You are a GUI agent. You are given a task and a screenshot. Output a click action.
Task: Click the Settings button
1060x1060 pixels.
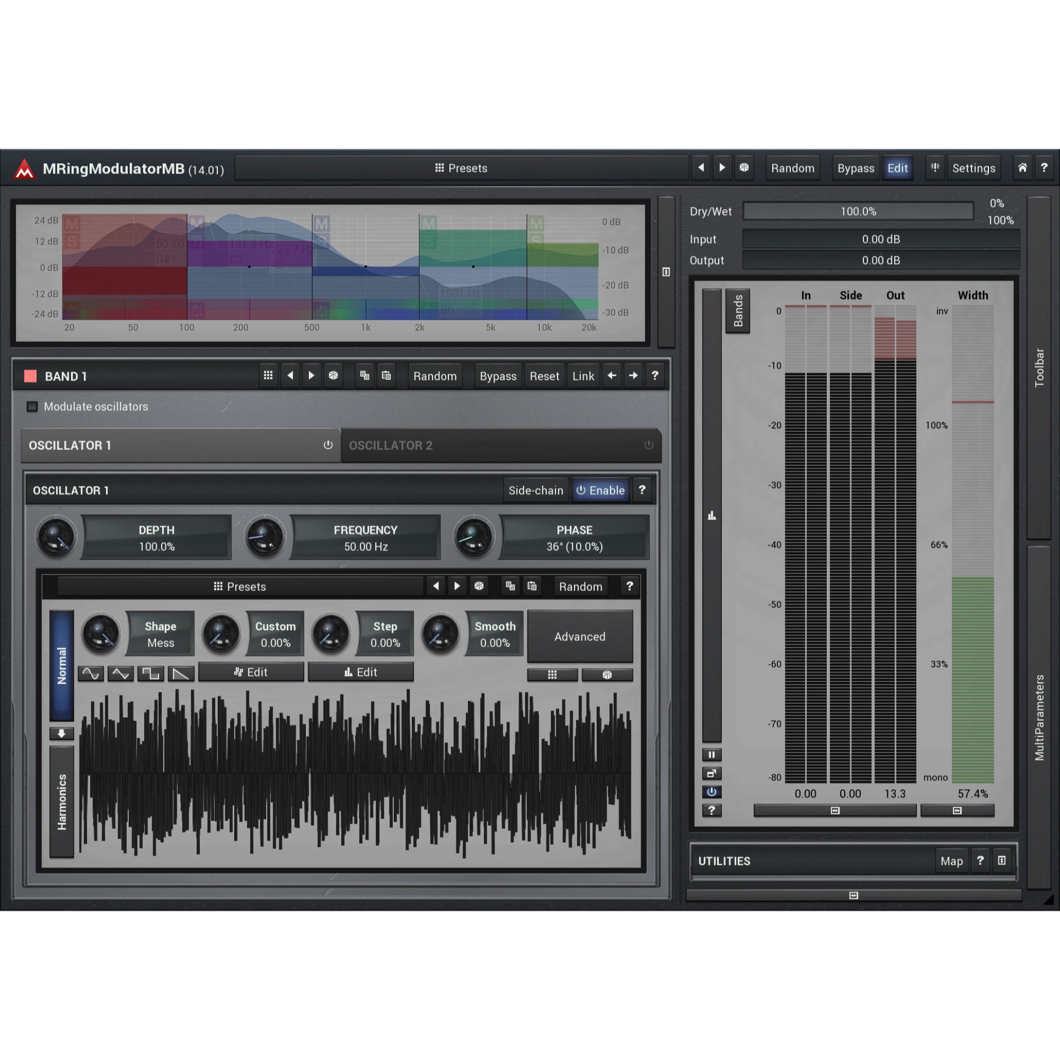973,168
